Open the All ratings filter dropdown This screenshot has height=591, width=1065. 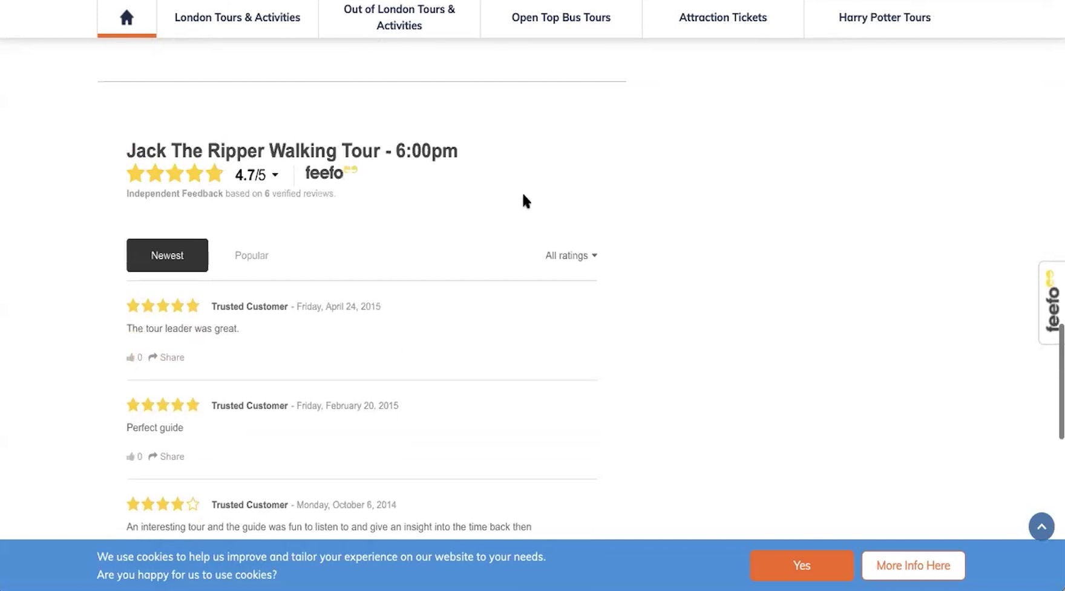[571, 255]
